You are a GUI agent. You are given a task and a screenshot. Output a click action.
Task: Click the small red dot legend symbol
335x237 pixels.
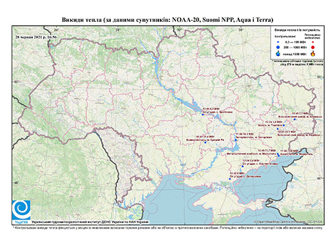pos(312,42)
